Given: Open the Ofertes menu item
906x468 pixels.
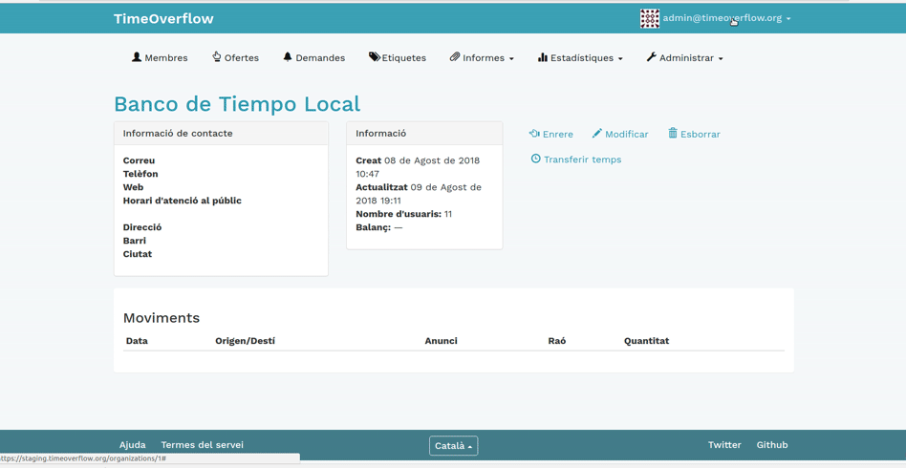Looking at the screenshot, I should click(x=235, y=57).
